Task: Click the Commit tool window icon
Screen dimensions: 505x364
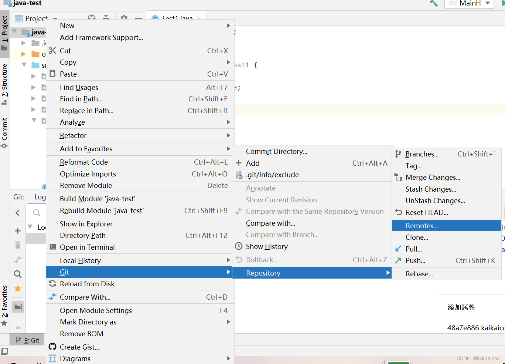Action: pyautogui.click(x=4, y=146)
